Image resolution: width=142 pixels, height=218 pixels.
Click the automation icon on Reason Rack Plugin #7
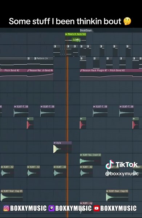[81, 70]
